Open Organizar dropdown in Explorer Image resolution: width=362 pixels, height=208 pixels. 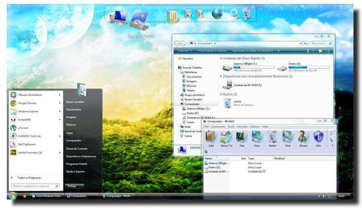[x=184, y=51]
